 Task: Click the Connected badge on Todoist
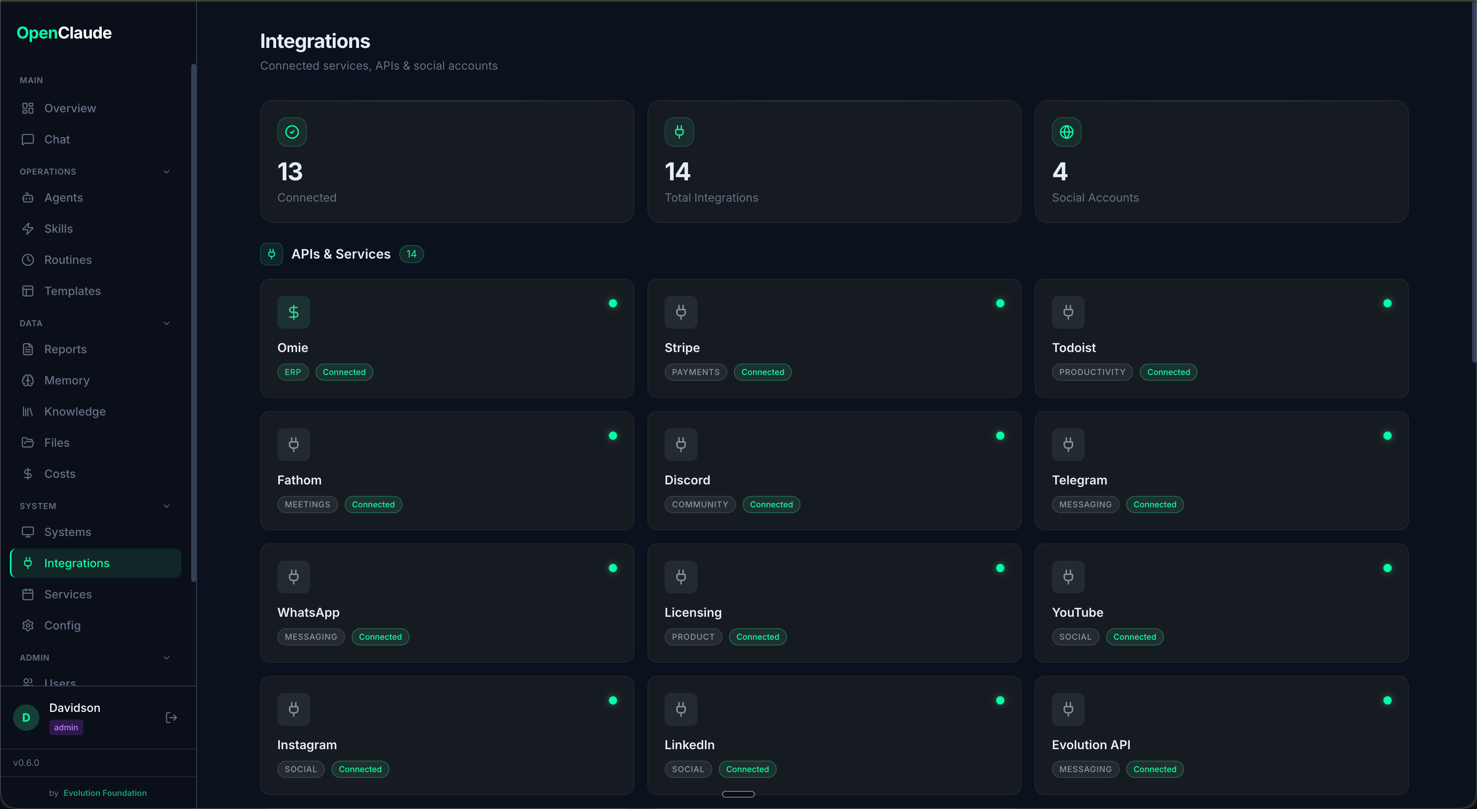pos(1168,372)
